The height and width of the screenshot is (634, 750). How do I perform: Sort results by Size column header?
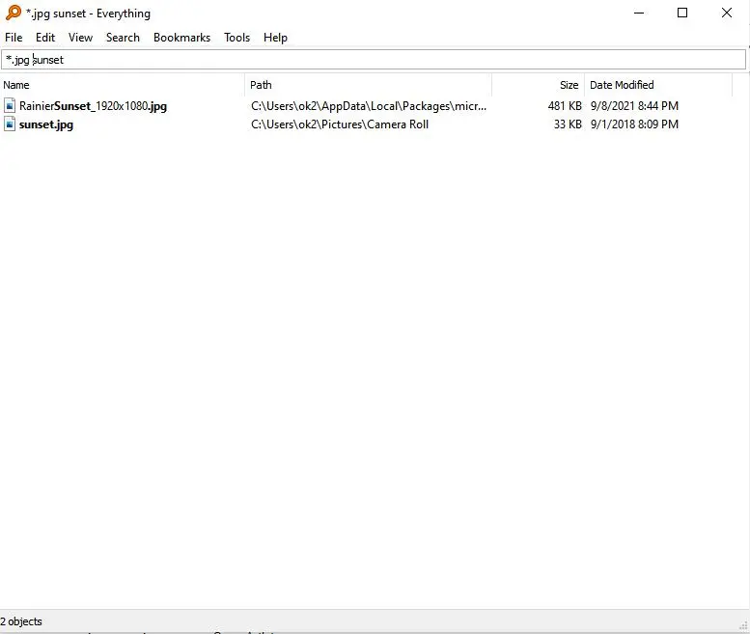click(x=538, y=85)
